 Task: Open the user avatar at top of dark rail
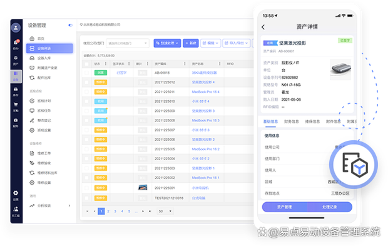pos(16,28)
